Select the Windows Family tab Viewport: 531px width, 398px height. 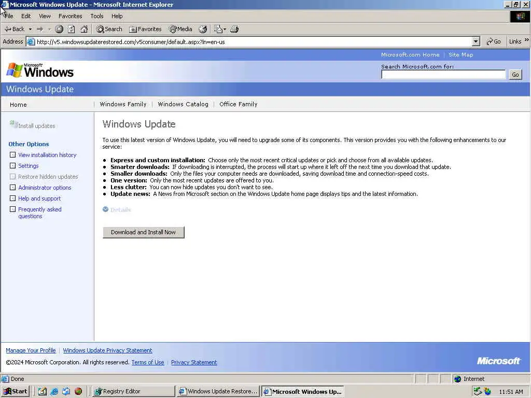coord(123,104)
